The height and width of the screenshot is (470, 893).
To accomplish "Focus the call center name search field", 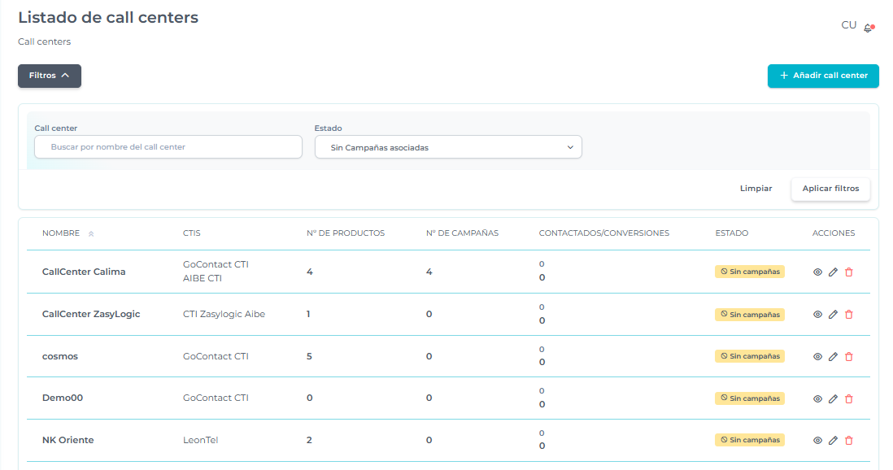I will (x=168, y=147).
